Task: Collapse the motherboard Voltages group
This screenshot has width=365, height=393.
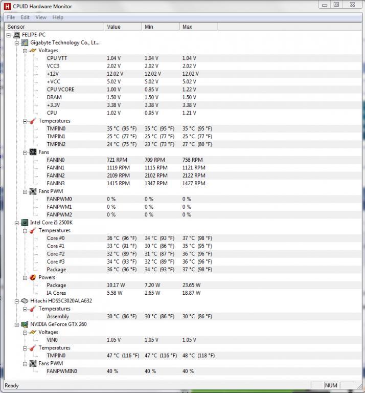Action: tap(25, 51)
